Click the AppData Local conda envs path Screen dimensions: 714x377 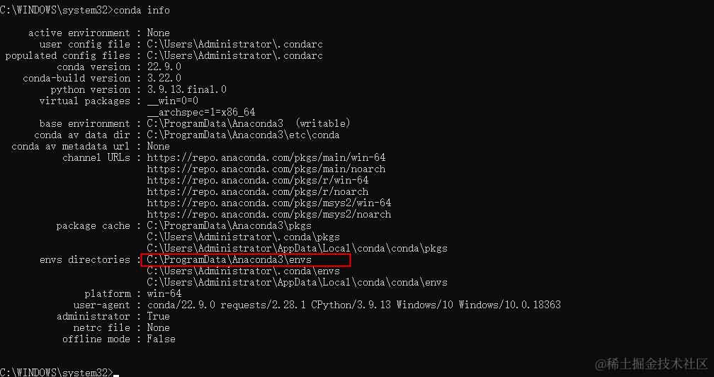(x=297, y=282)
